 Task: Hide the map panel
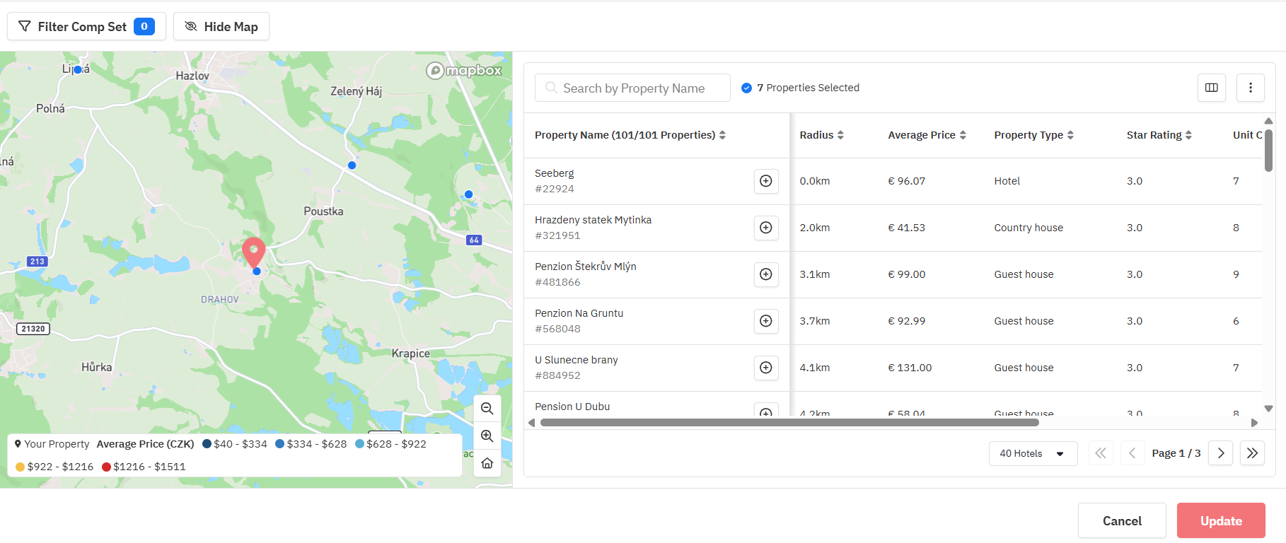[221, 27]
